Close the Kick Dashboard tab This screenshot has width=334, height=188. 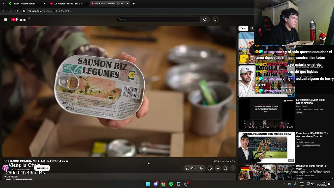(x=44, y=4)
